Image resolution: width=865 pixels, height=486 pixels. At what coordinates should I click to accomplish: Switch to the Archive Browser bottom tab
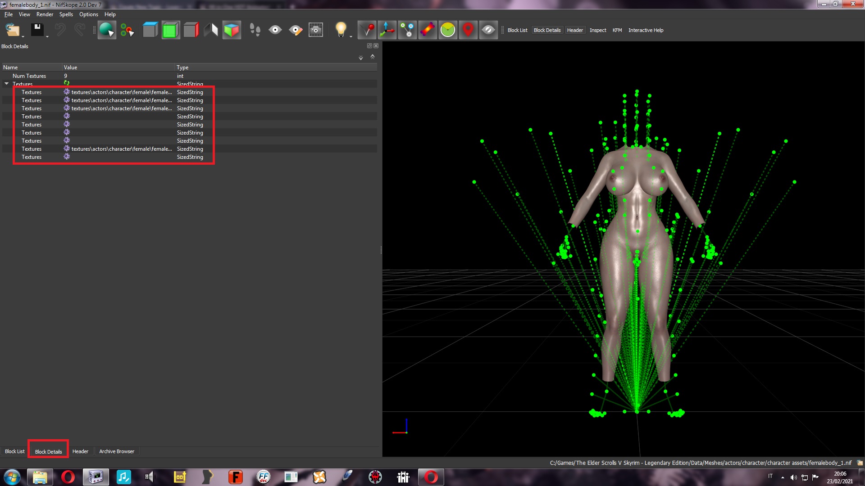click(x=117, y=451)
